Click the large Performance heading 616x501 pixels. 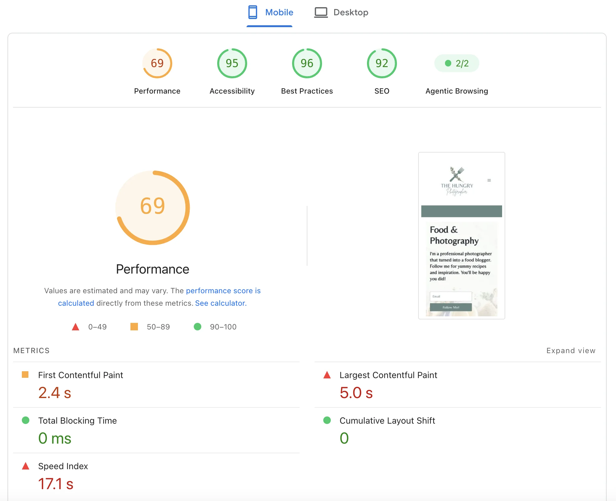(153, 269)
